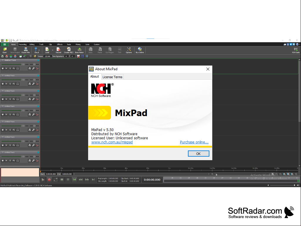Mute the first Untitled Track
Screen dimensions: 301x226
pyautogui.click(x=6, y=68)
